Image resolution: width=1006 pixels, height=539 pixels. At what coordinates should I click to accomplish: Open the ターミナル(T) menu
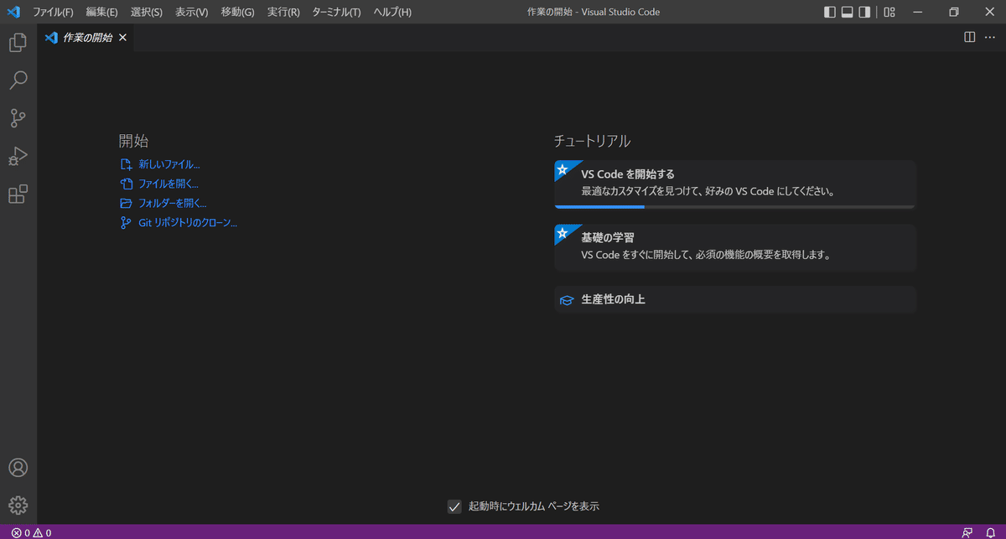click(x=336, y=12)
